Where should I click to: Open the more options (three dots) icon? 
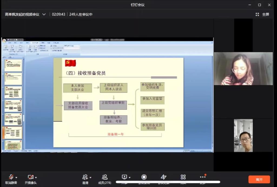[203, 177]
